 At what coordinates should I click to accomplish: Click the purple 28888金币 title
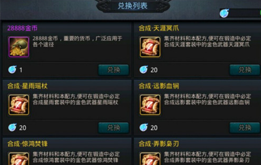(22, 28)
